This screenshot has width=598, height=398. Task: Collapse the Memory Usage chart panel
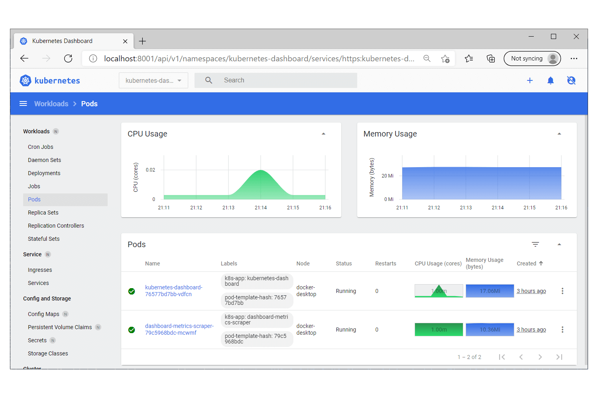click(559, 133)
